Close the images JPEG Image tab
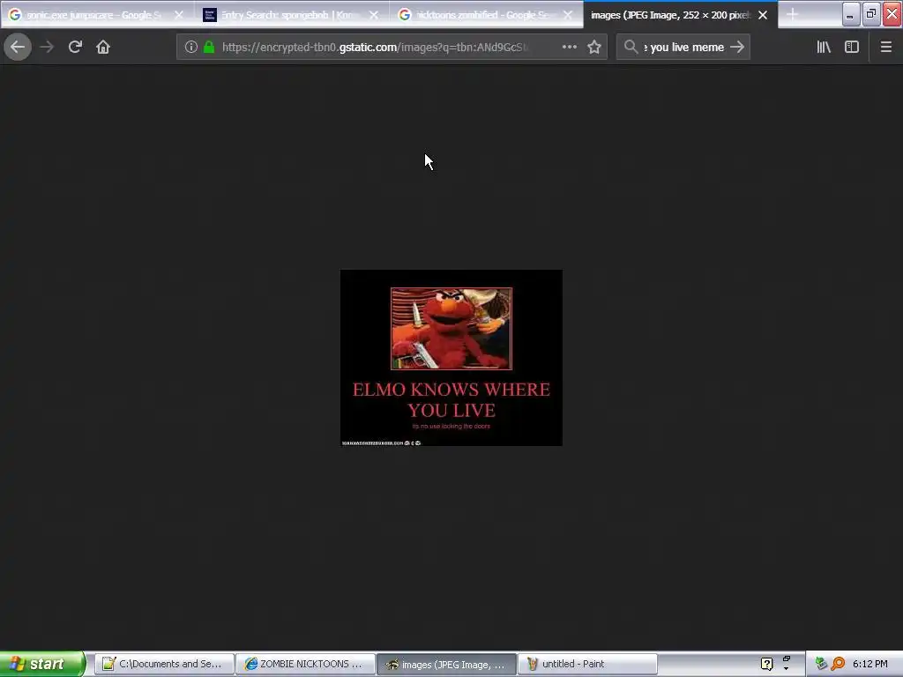Viewport: 903px width, 677px height. tap(763, 15)
